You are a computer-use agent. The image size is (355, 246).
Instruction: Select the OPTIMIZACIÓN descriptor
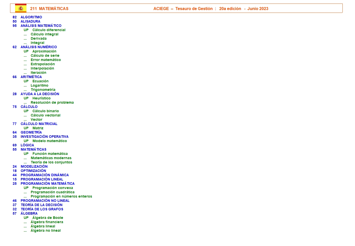click(x=33, y=171)
